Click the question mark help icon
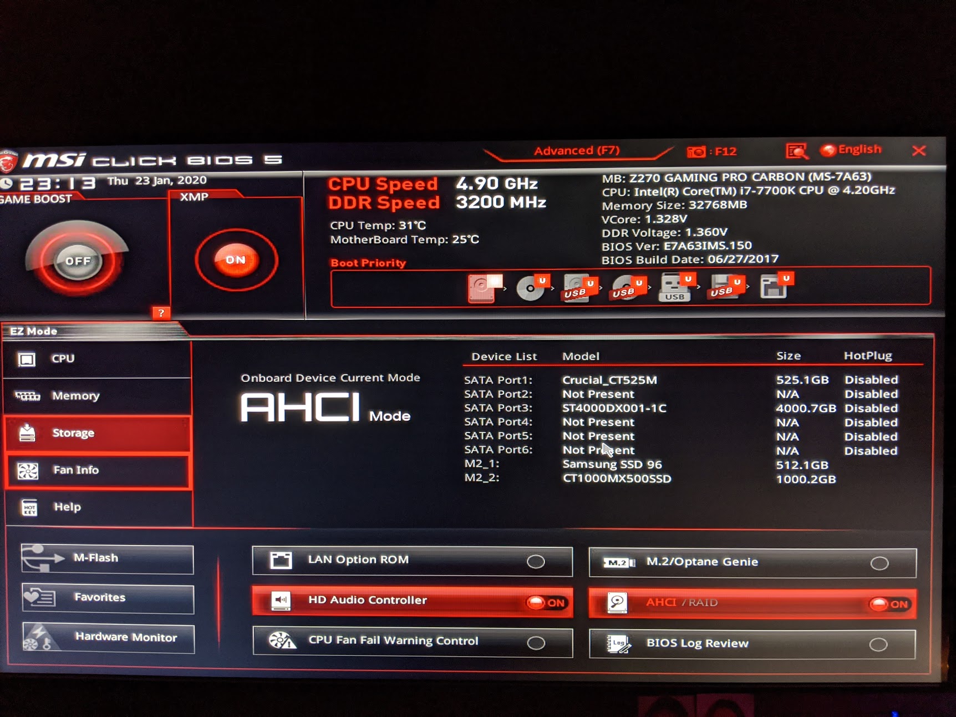Screen dimensions: 956x717 pyautogui.click(x=161, y=313)
